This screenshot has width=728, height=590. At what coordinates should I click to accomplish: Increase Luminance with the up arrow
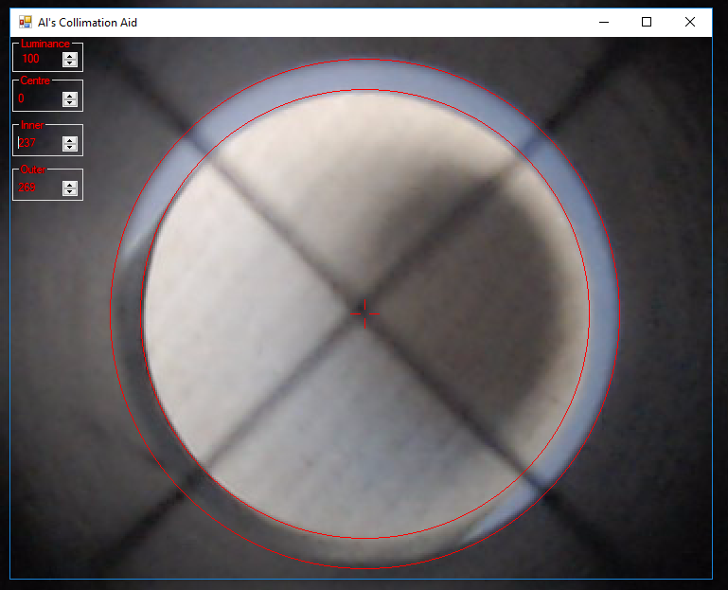70,56
